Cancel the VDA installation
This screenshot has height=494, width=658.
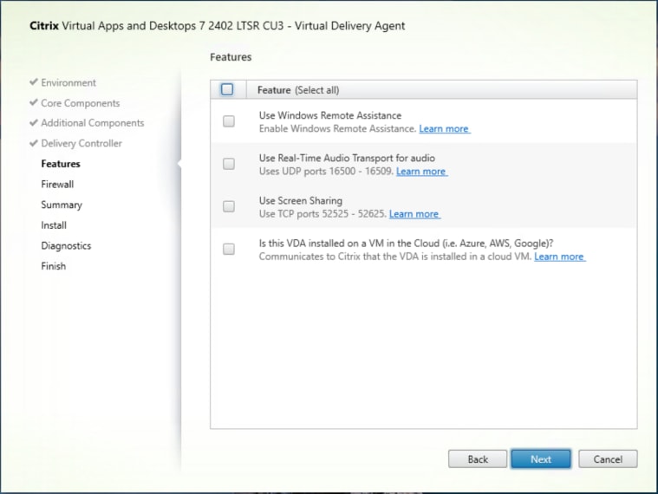pos(608,459)
